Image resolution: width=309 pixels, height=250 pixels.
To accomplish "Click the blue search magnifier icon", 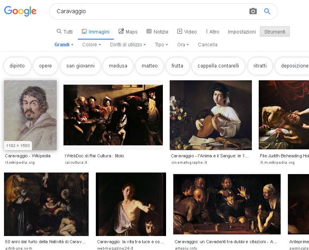I will pos(267,11).
